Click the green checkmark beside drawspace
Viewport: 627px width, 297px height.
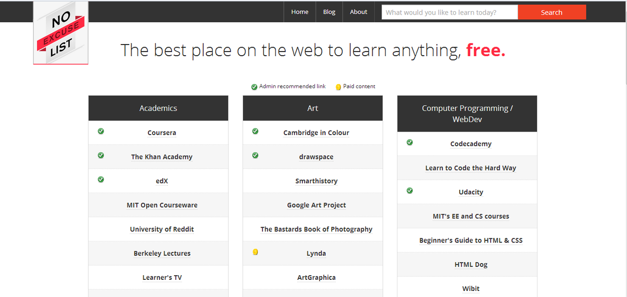coord(255,155)
